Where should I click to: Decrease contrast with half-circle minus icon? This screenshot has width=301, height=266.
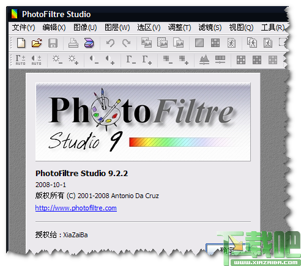94,60
